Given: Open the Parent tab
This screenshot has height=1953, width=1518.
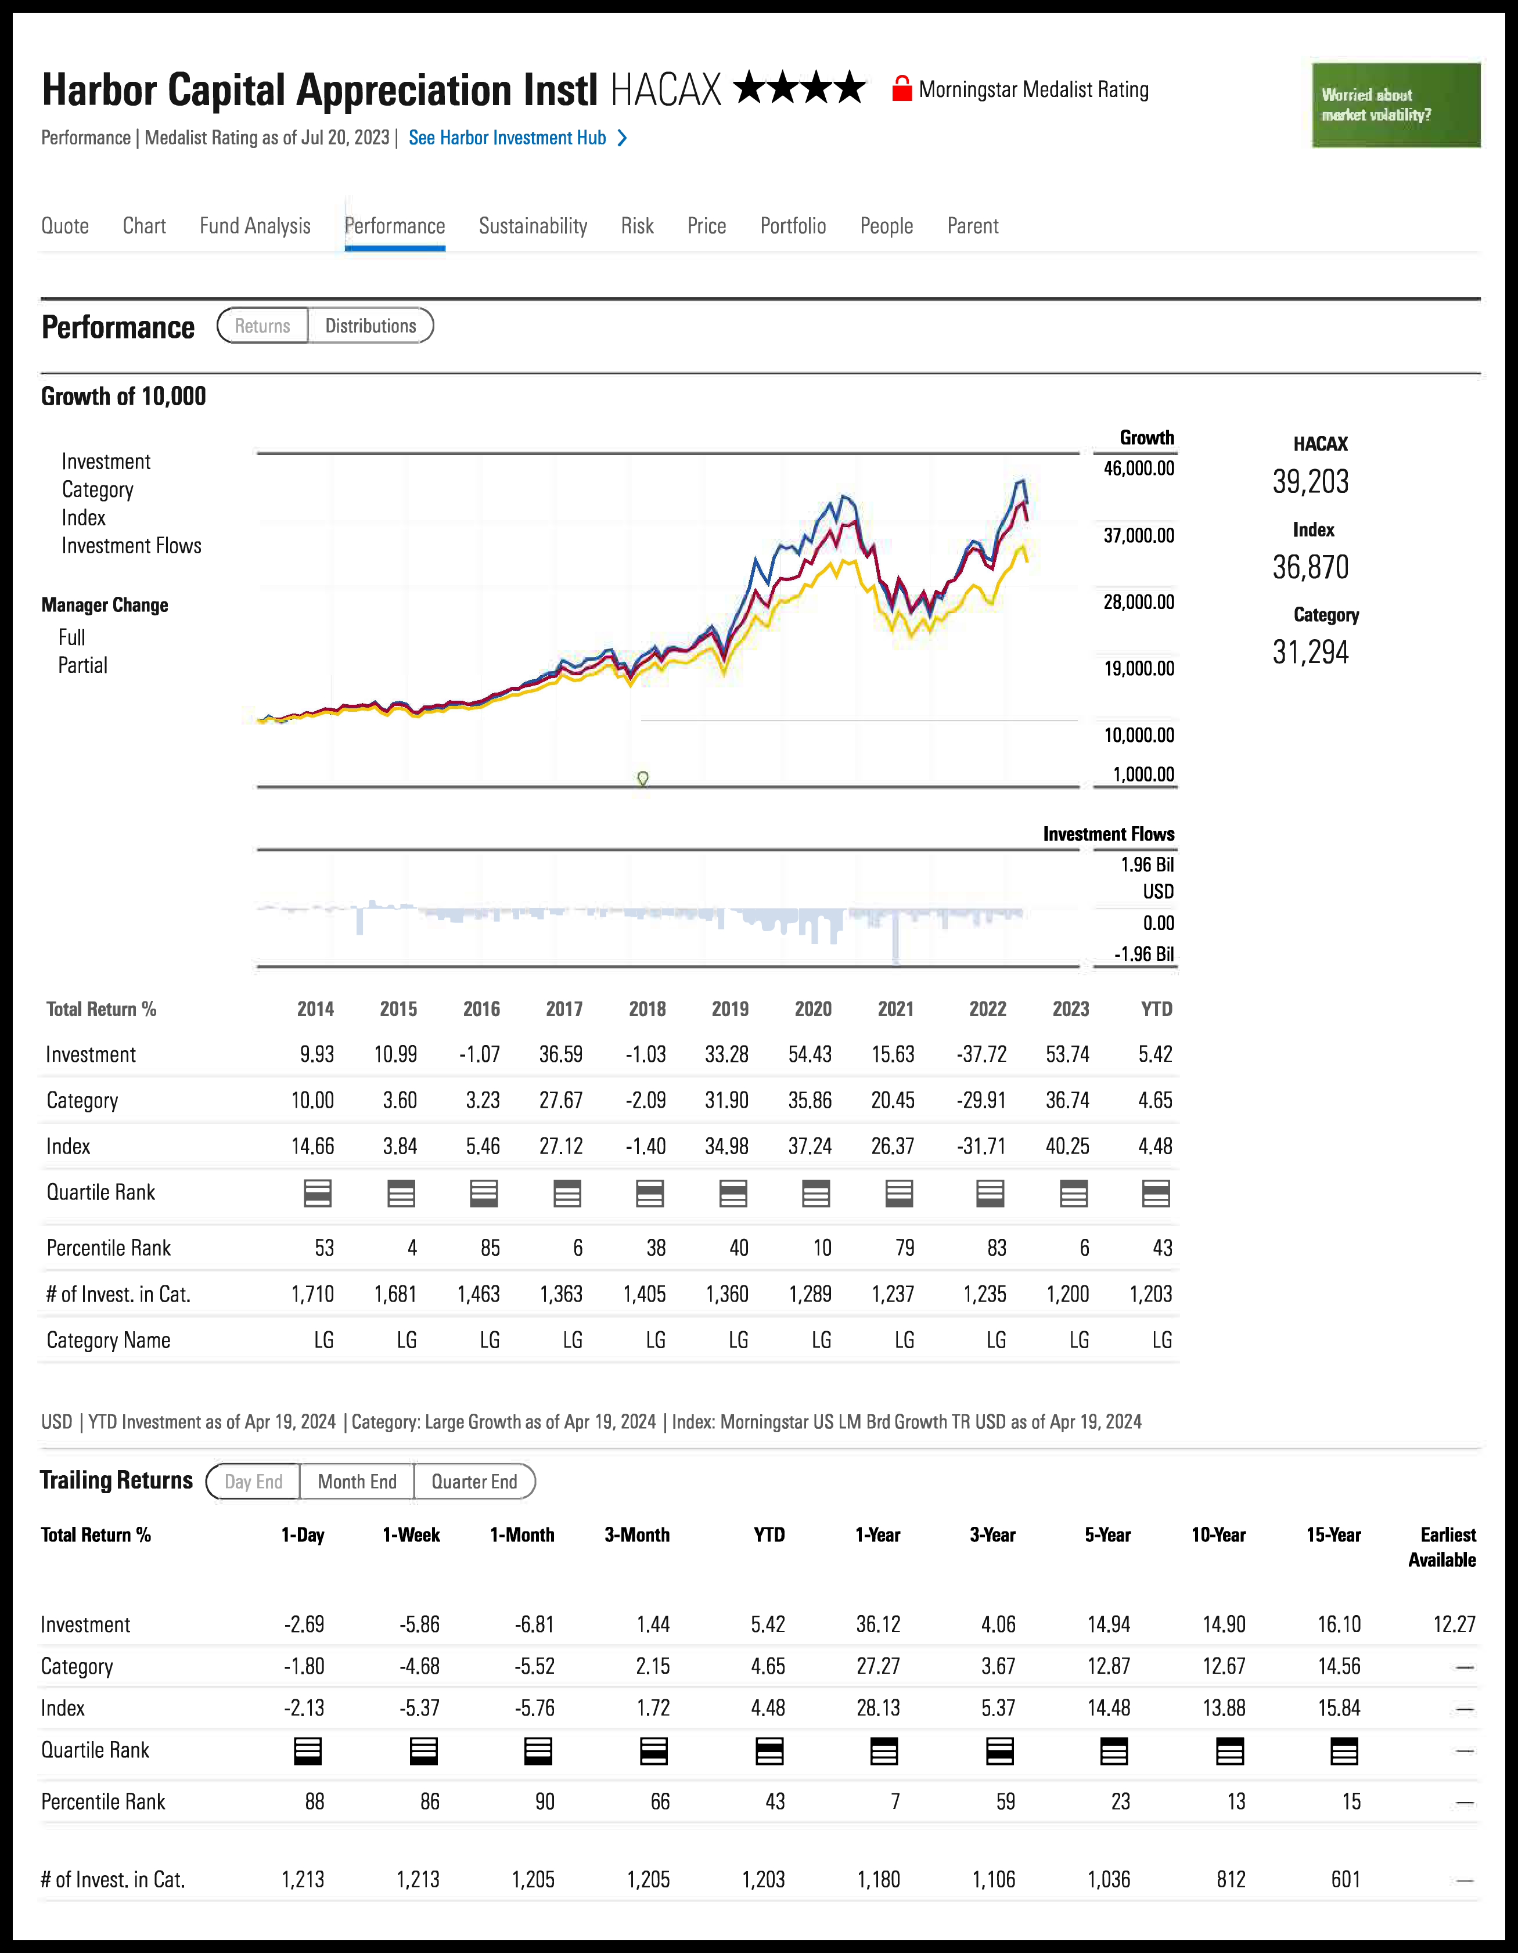Looking at the screenshot, I should tap(972, 225).
